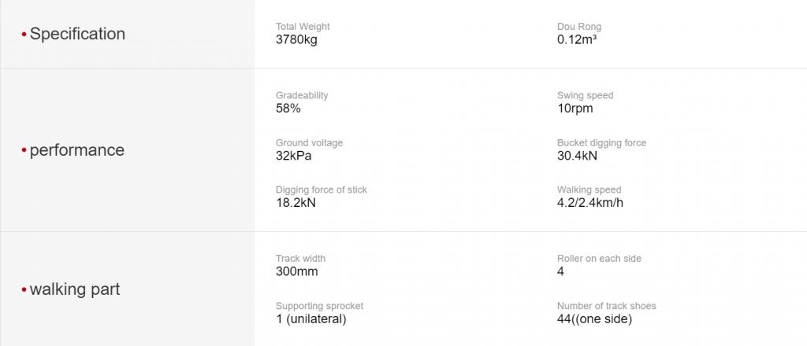Click the red bullet beside walking part
The width and height of the screenshot is (807, 346).
click(x=24, y=289)
